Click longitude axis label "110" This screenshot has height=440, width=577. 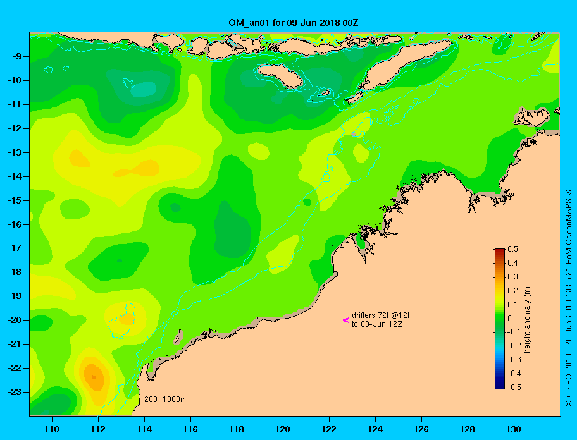pyautogui.click(x=52, y=429)
